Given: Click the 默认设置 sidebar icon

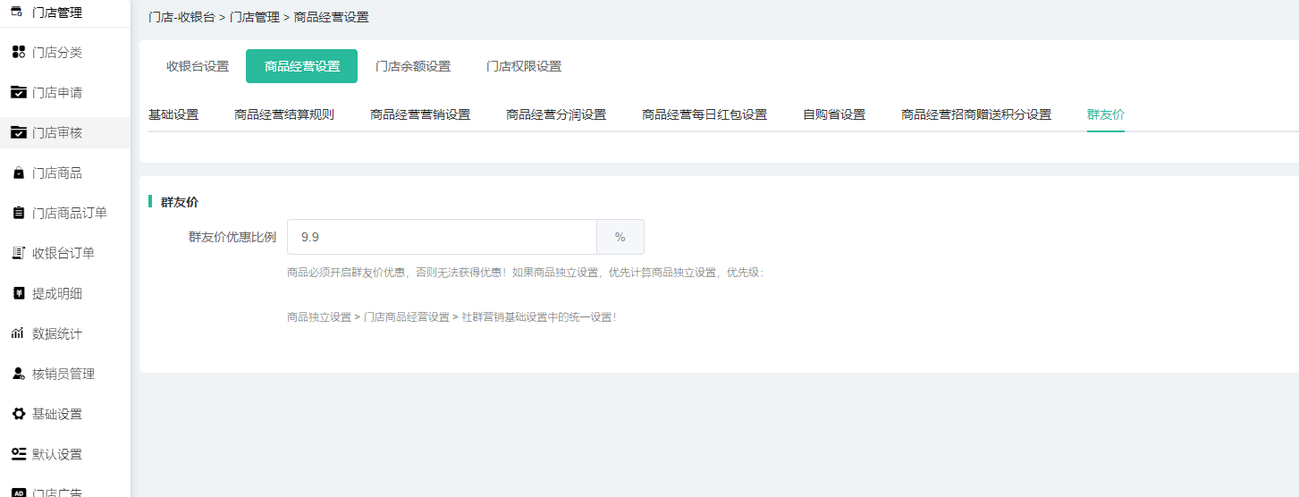Looking at the screenshot, I should pos(18,454).
